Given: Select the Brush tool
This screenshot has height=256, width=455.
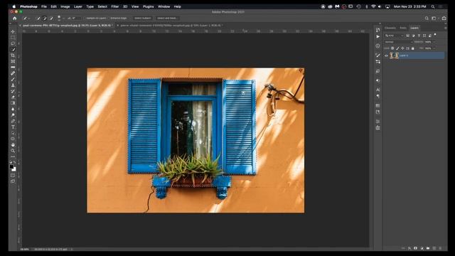Looking at the screenshot, I should 13,80.
